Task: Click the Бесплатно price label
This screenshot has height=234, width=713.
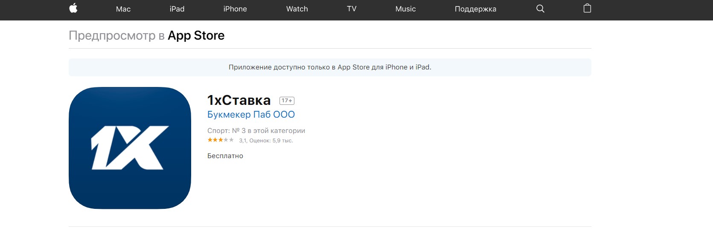Action: click(225, 156)
